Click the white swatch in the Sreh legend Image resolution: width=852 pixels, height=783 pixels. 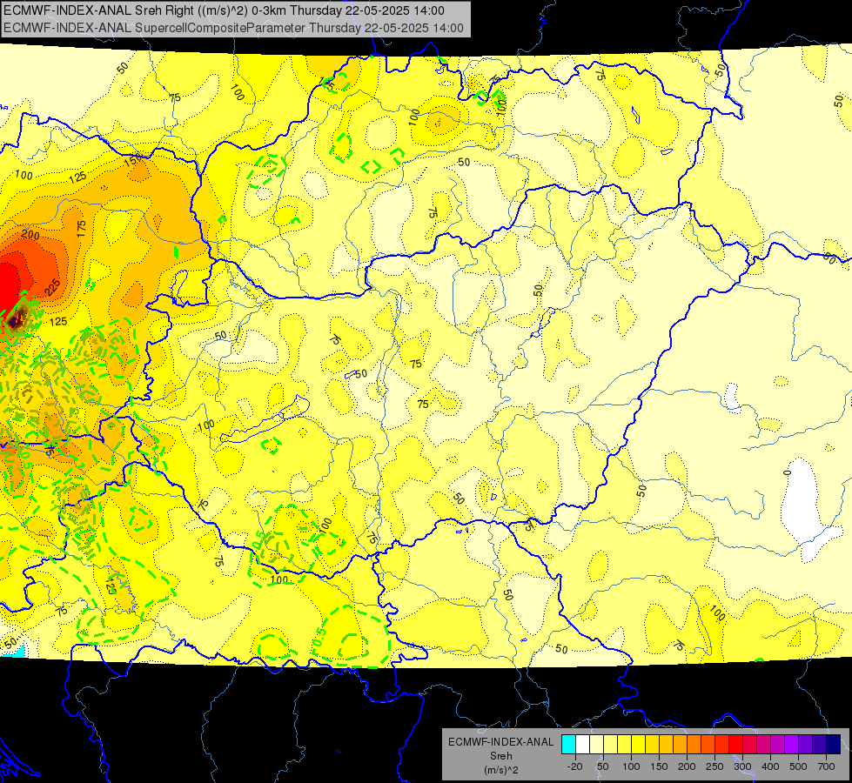click(x=582, y=745)
